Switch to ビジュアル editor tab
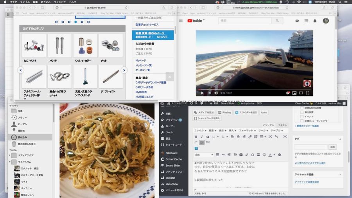Image resolution: width=352 pixels, height=198 pixels. 268,125
